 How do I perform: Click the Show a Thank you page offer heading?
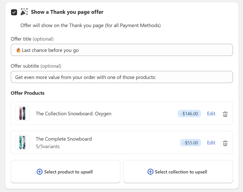[67, 12]
